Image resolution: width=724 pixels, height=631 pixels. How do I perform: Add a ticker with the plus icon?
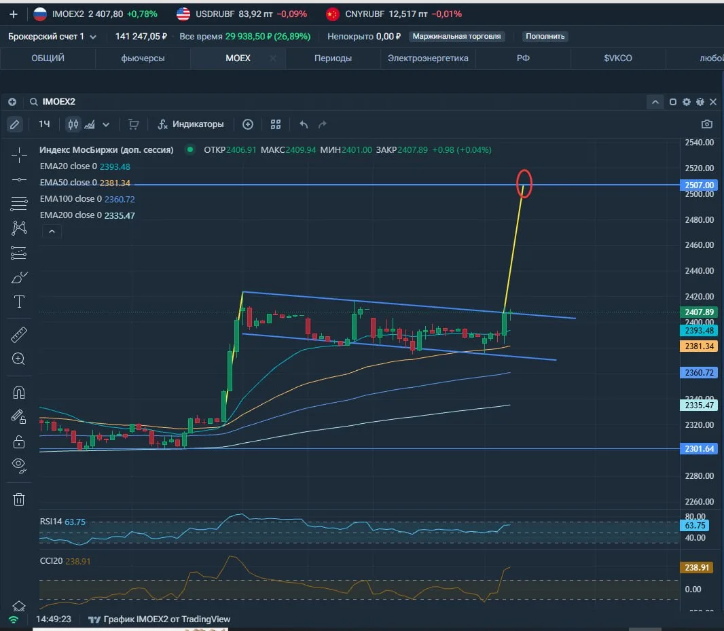coord(14,14)
